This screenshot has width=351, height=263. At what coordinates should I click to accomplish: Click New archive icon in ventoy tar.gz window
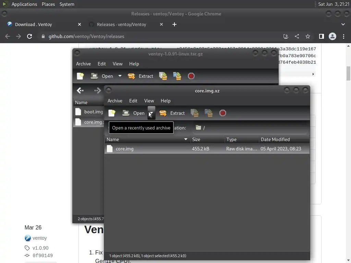[x=80, y=76]
